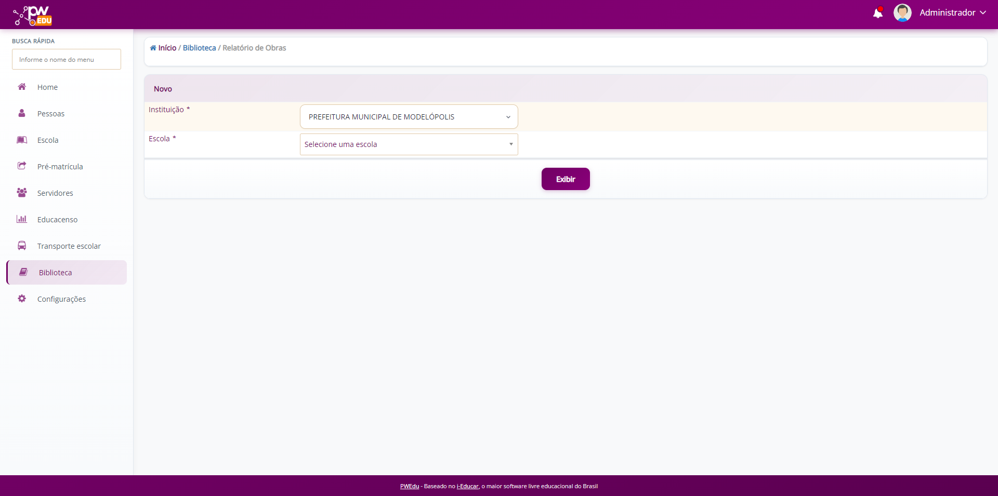Focus the Busca Rápida menu search field
Viewport: 998px width, 496px height.
click(x=67, y=60)
